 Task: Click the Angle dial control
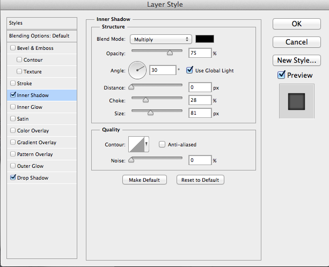pyautogui.click(x=137, y=70)
